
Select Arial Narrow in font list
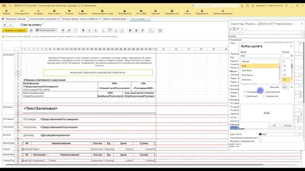[x=259, y=75]
